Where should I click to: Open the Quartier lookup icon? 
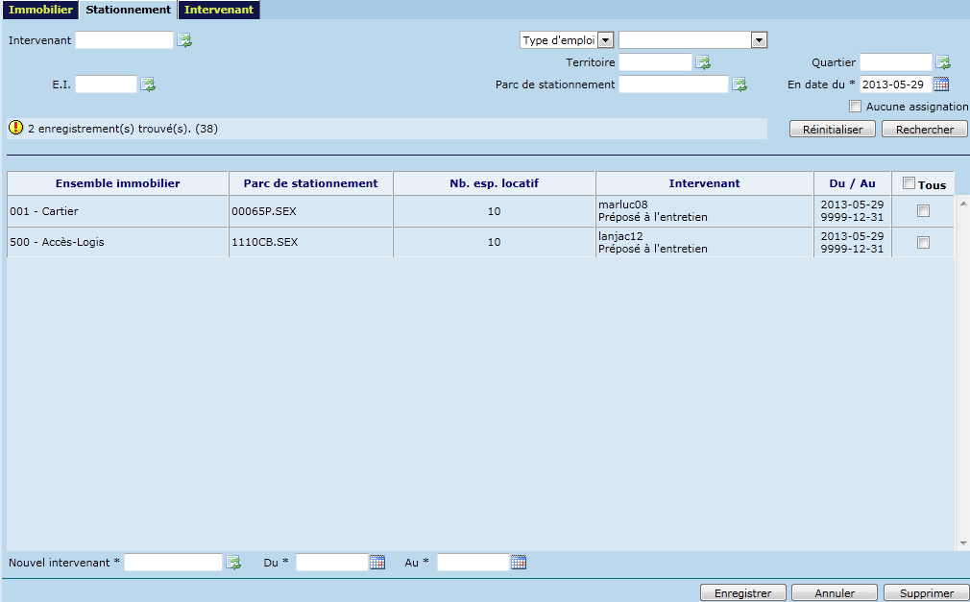click(943, 62)
